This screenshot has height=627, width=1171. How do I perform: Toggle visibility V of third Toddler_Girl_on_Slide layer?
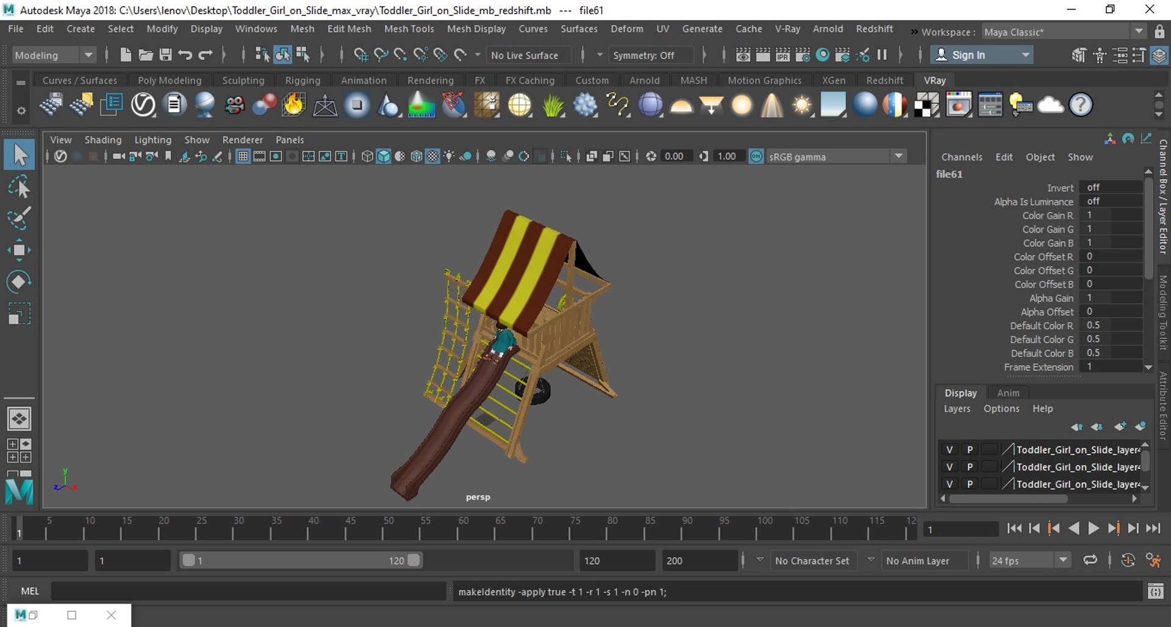949,484
